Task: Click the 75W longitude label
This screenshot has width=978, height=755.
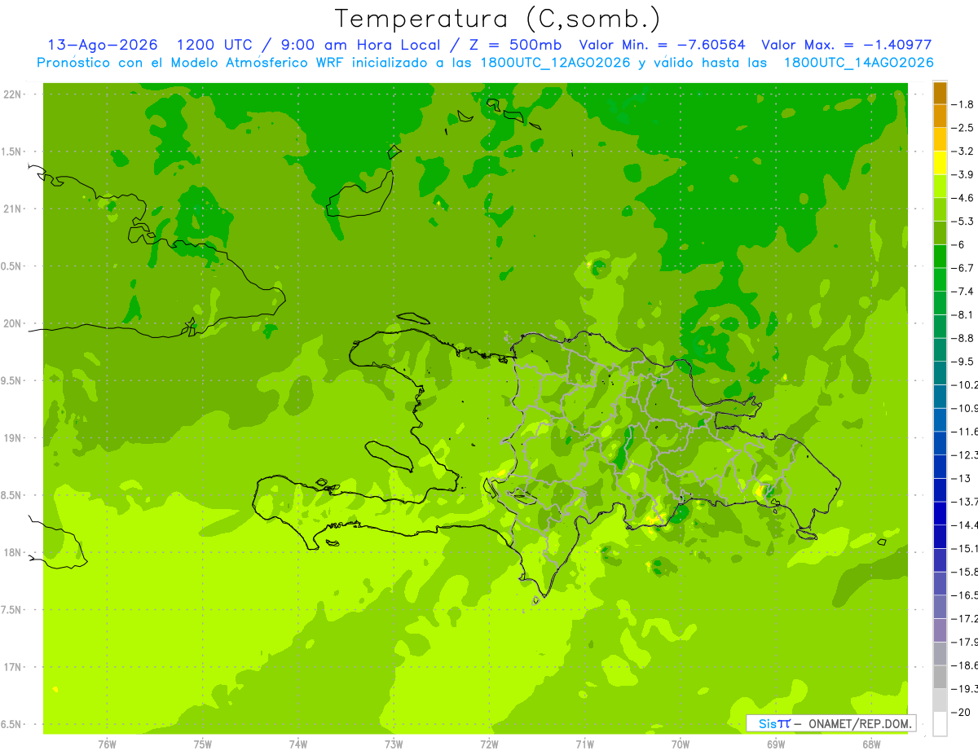Action: point(202,744)
